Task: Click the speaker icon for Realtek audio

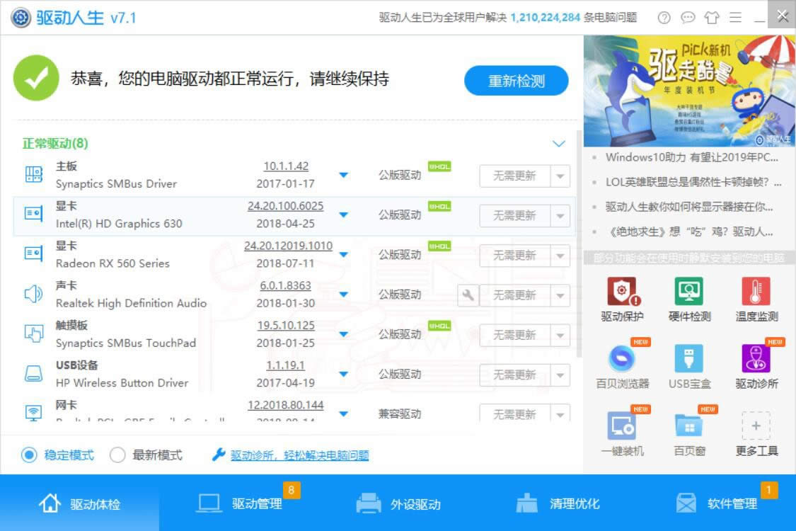Action: 33,294
